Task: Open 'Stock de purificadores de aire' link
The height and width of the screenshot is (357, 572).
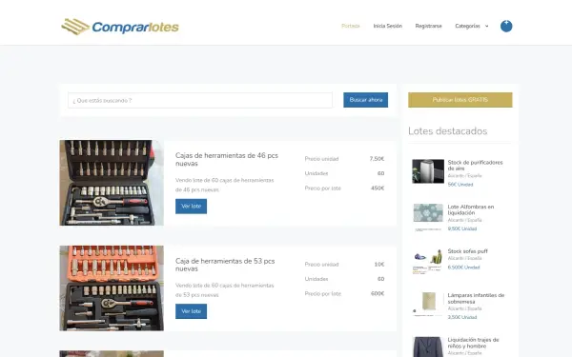Action: [475, 165]
